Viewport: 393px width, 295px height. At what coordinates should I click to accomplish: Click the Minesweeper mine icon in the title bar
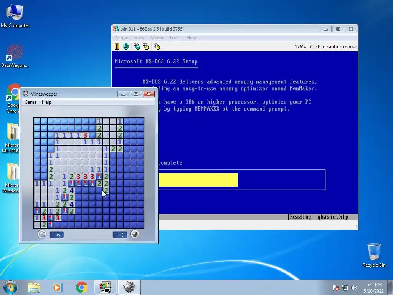click(x=26, y=94)
